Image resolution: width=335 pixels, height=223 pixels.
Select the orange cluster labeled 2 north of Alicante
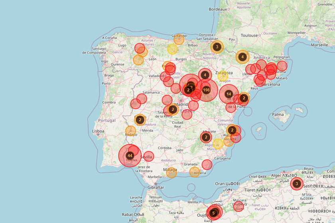(x=232, y=130)
